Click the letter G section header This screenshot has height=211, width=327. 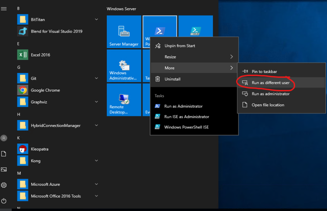click(19, 67)
